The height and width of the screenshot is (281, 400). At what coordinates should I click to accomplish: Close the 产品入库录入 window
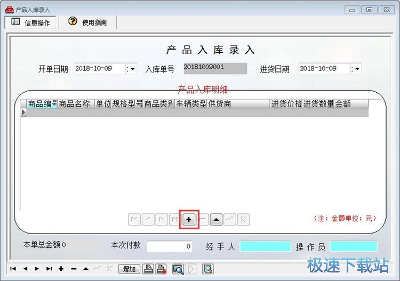(x=387, y=10)
